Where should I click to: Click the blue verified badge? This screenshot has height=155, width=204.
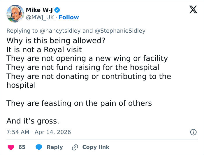[57, 10]
